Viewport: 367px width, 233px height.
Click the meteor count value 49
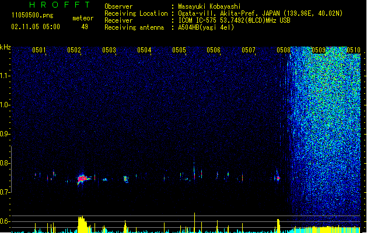85,27
